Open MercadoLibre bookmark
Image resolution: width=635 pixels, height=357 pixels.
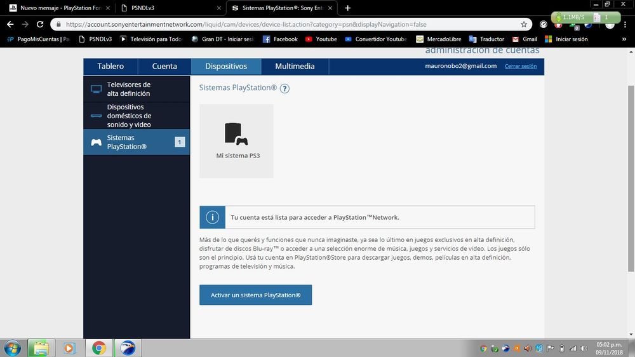(x=439, y=39)
